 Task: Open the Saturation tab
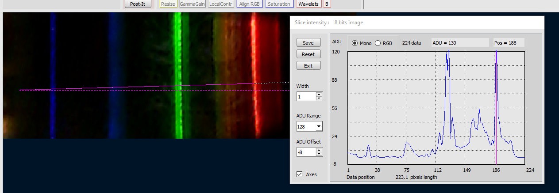[x=279, y=4]
